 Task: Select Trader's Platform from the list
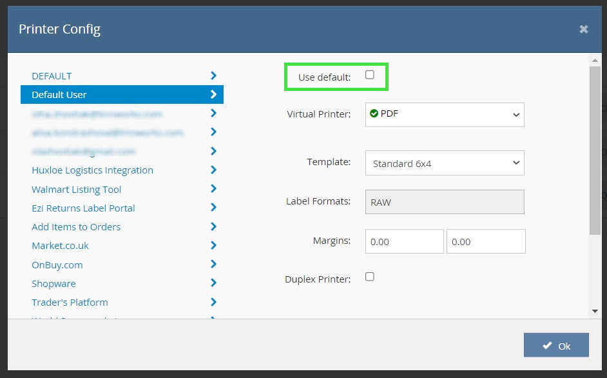[70, 302]
